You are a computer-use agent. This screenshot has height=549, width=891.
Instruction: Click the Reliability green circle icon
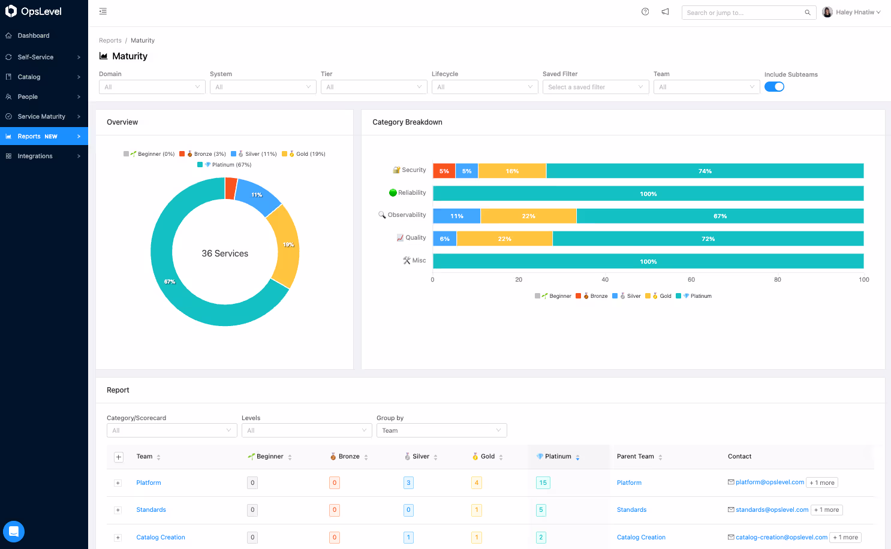tap(393, 193)
